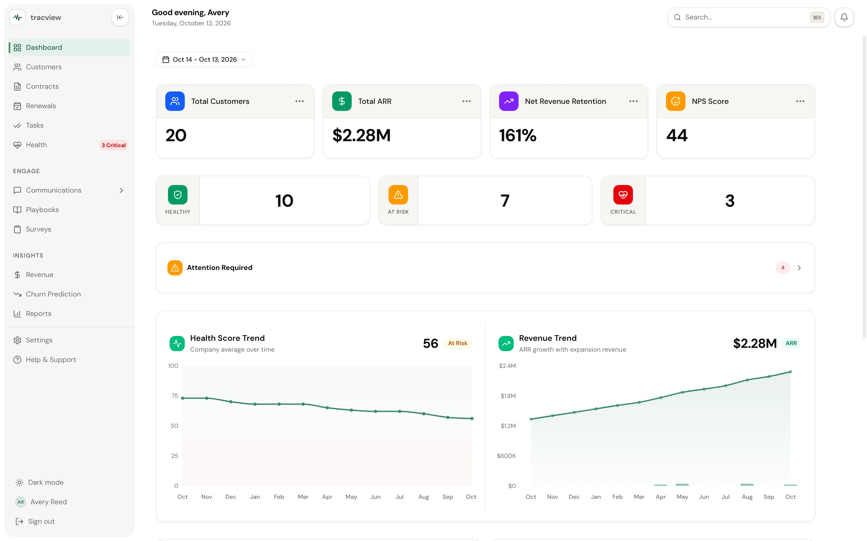Click the Total Customers blue people icon
The image size is (867, 541).
tap(175, 101)
